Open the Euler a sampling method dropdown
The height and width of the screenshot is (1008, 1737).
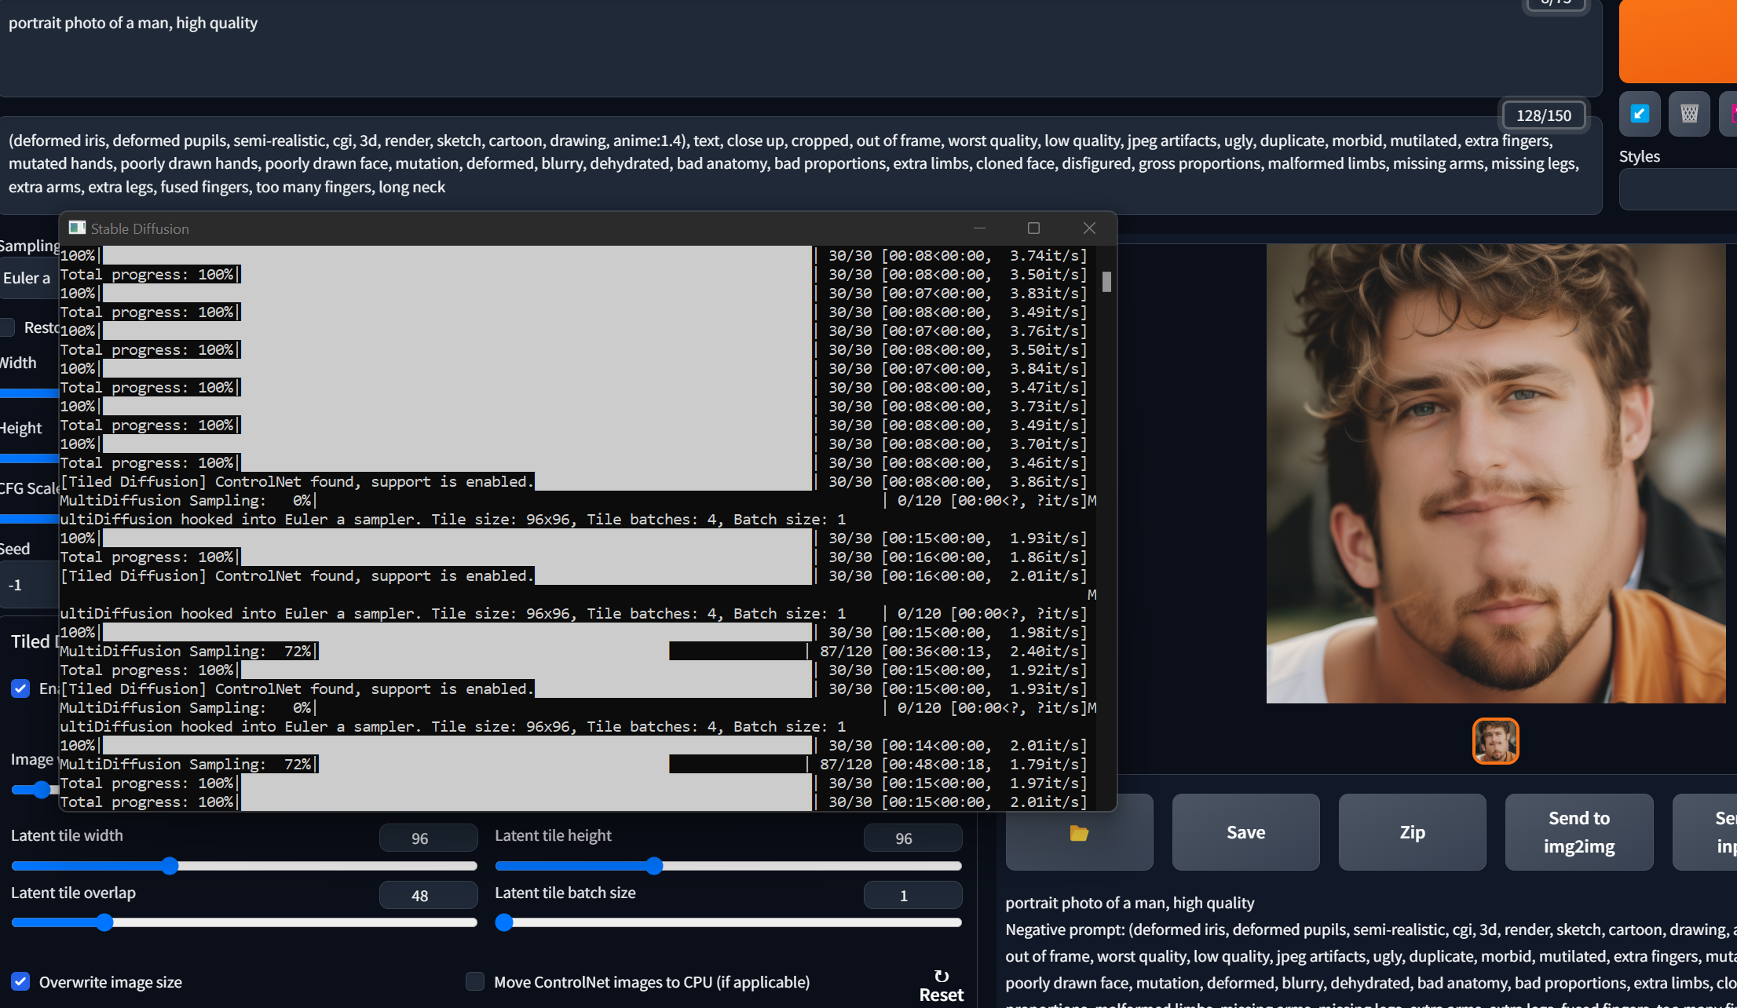29,278
